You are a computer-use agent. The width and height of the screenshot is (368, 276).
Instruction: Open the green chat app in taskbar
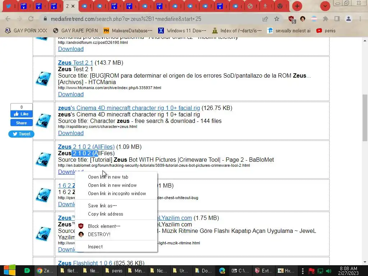(x=27, y=271)
